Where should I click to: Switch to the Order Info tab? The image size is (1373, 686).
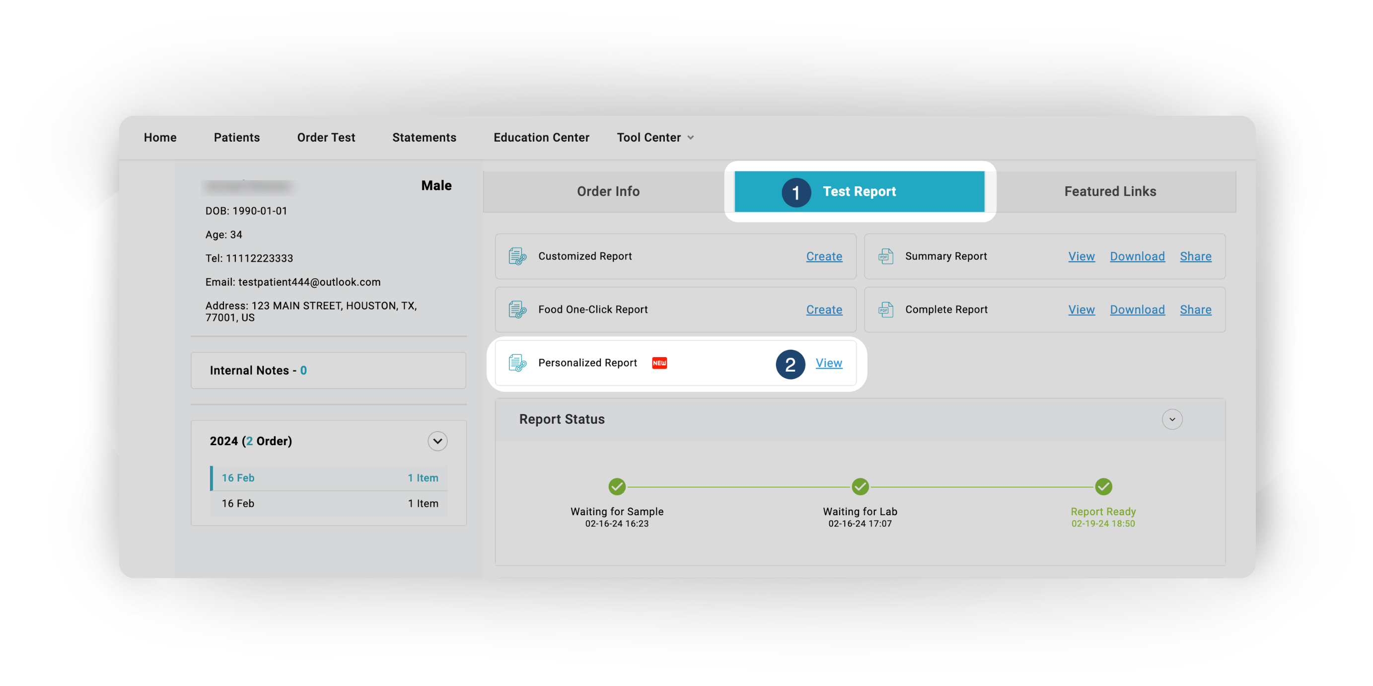coord(608,191)
